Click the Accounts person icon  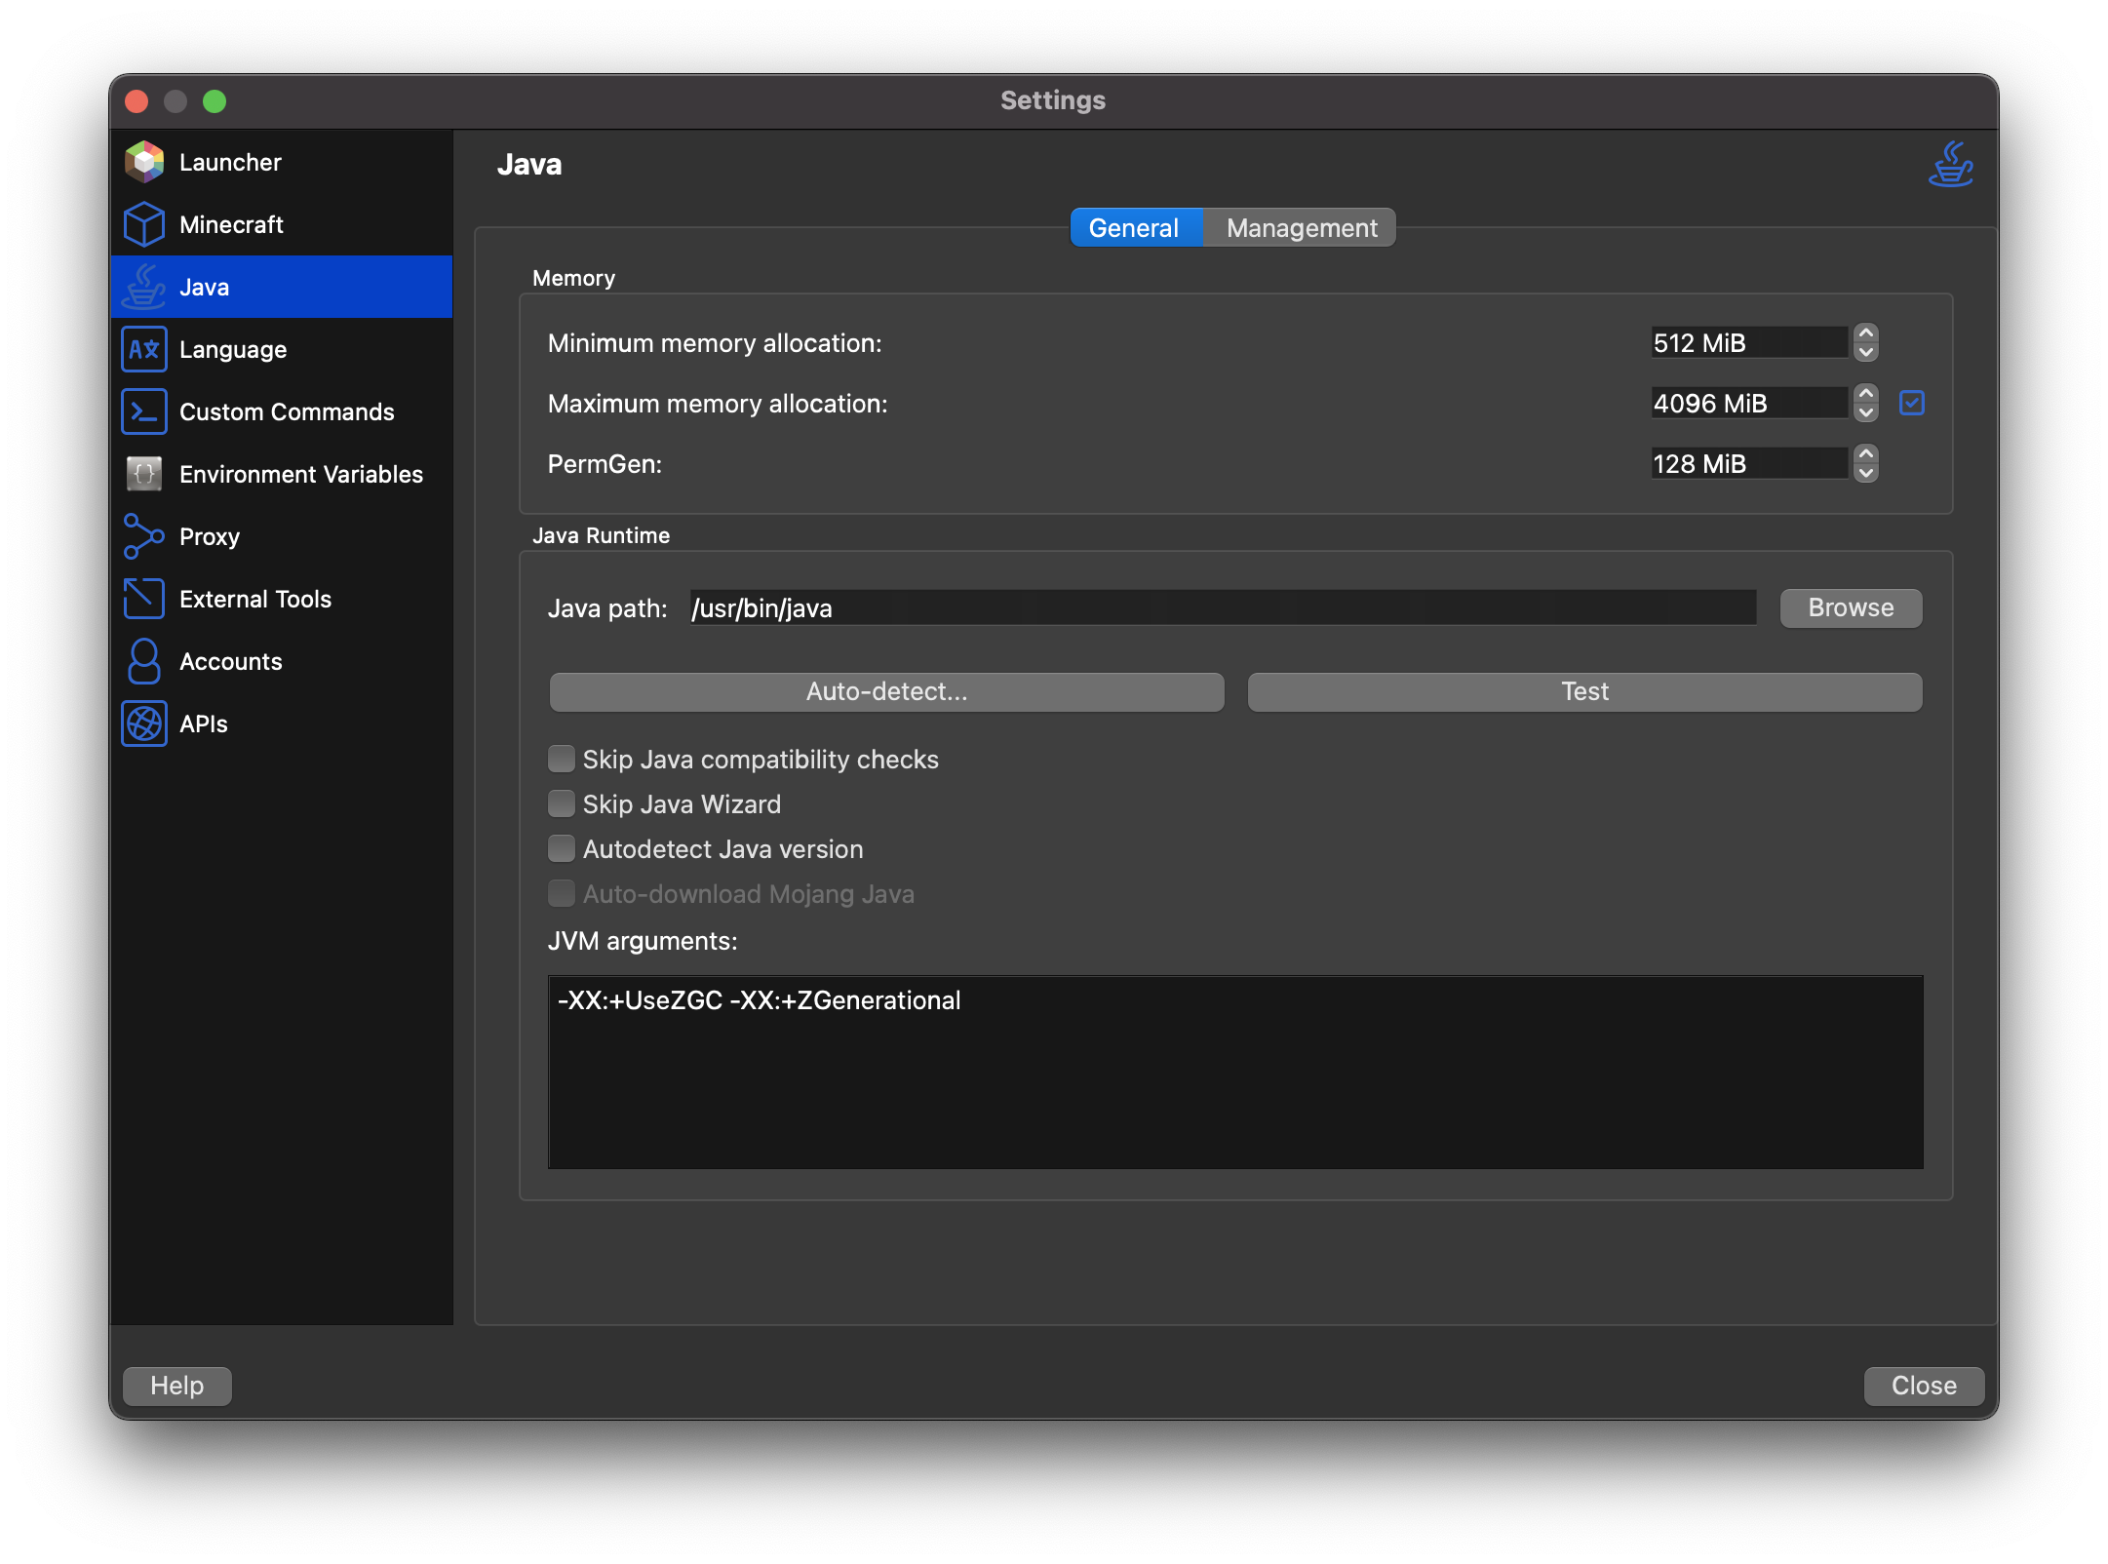(144, 661)
